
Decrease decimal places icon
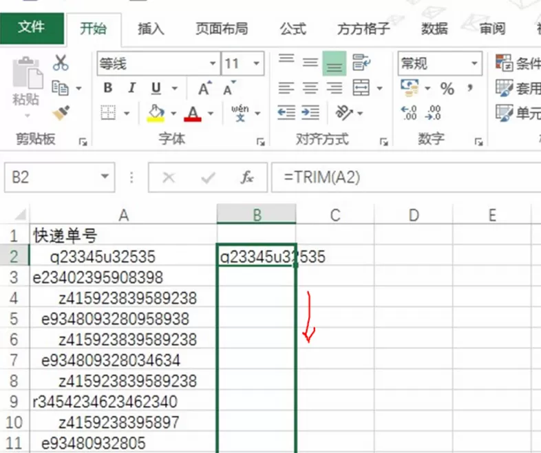tap(433, 113)
